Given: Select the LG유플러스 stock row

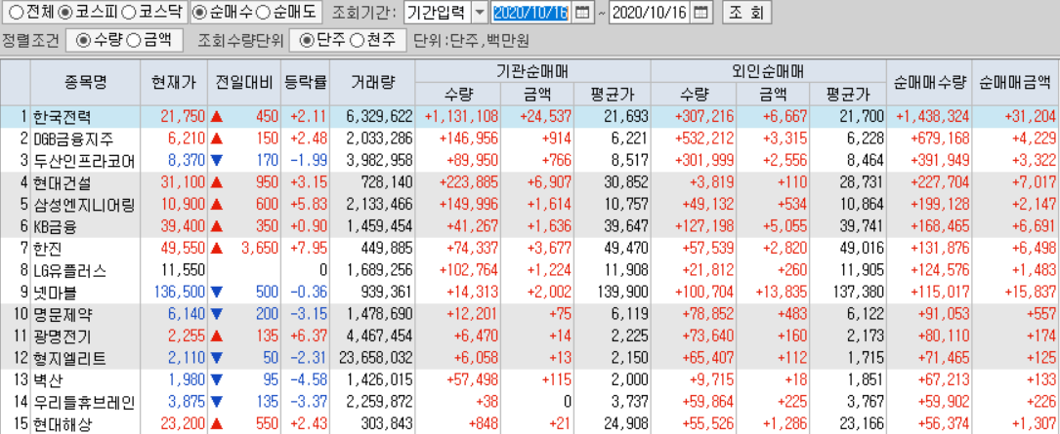Looking at the screenshot, I should [530, 270].
